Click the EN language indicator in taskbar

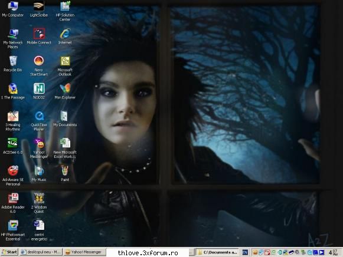[245, 253]
